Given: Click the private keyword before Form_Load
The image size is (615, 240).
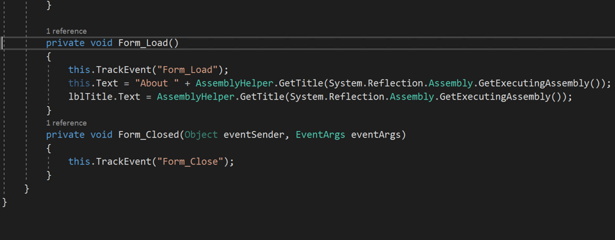Looking at the screenshot, I should coord(65,43).
